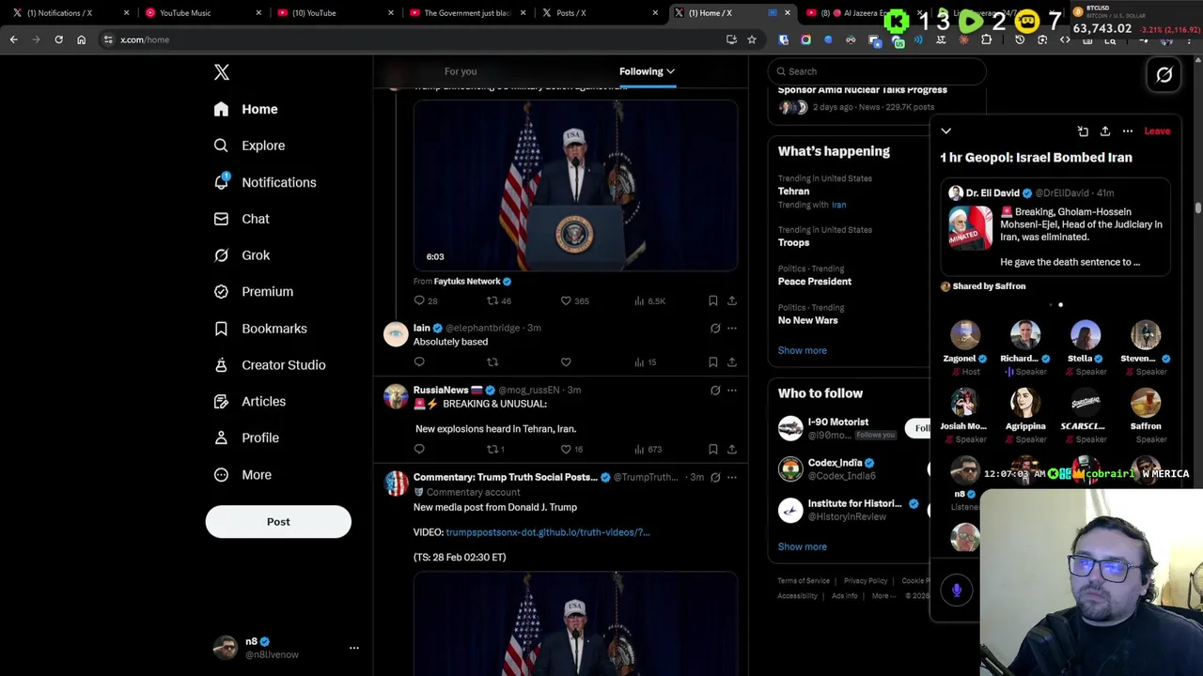Like the Fayfuks Network post with 365 likes

coord(566,300)
